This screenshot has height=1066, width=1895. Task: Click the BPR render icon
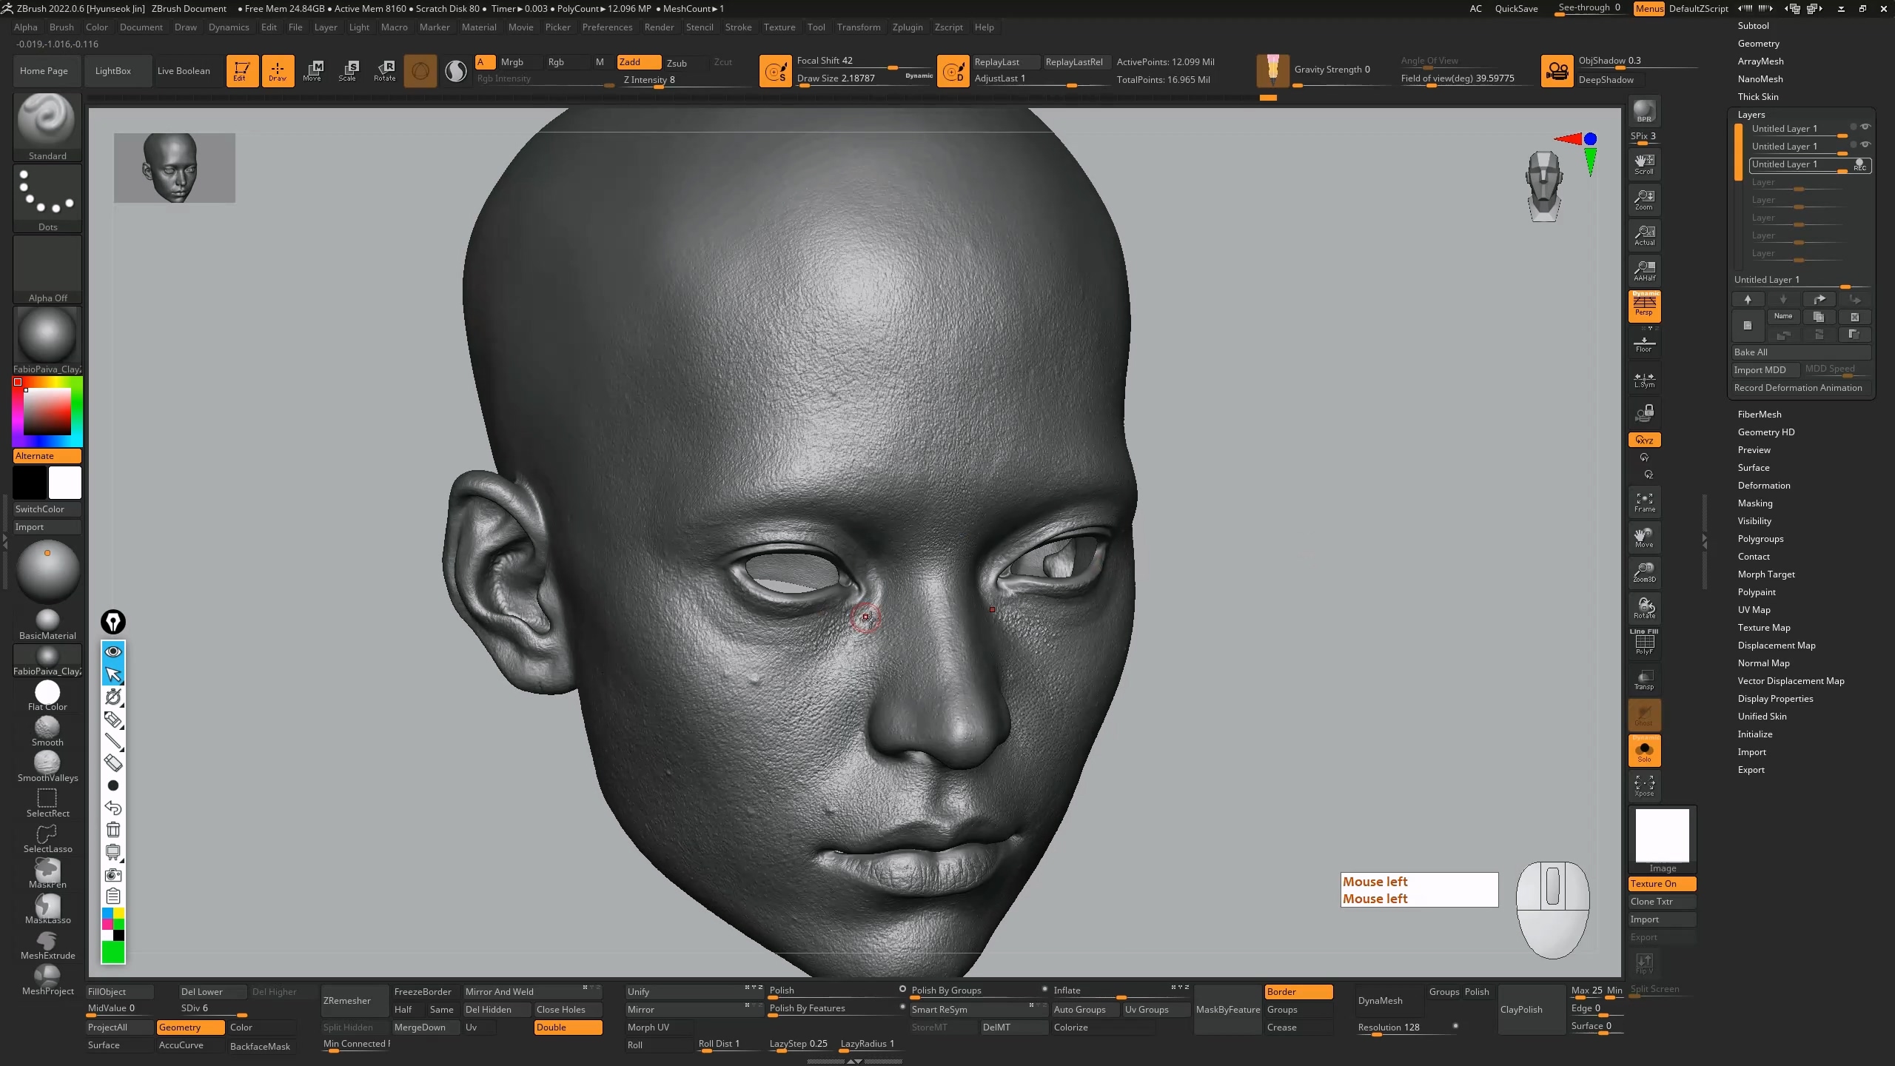[1644, 112]
